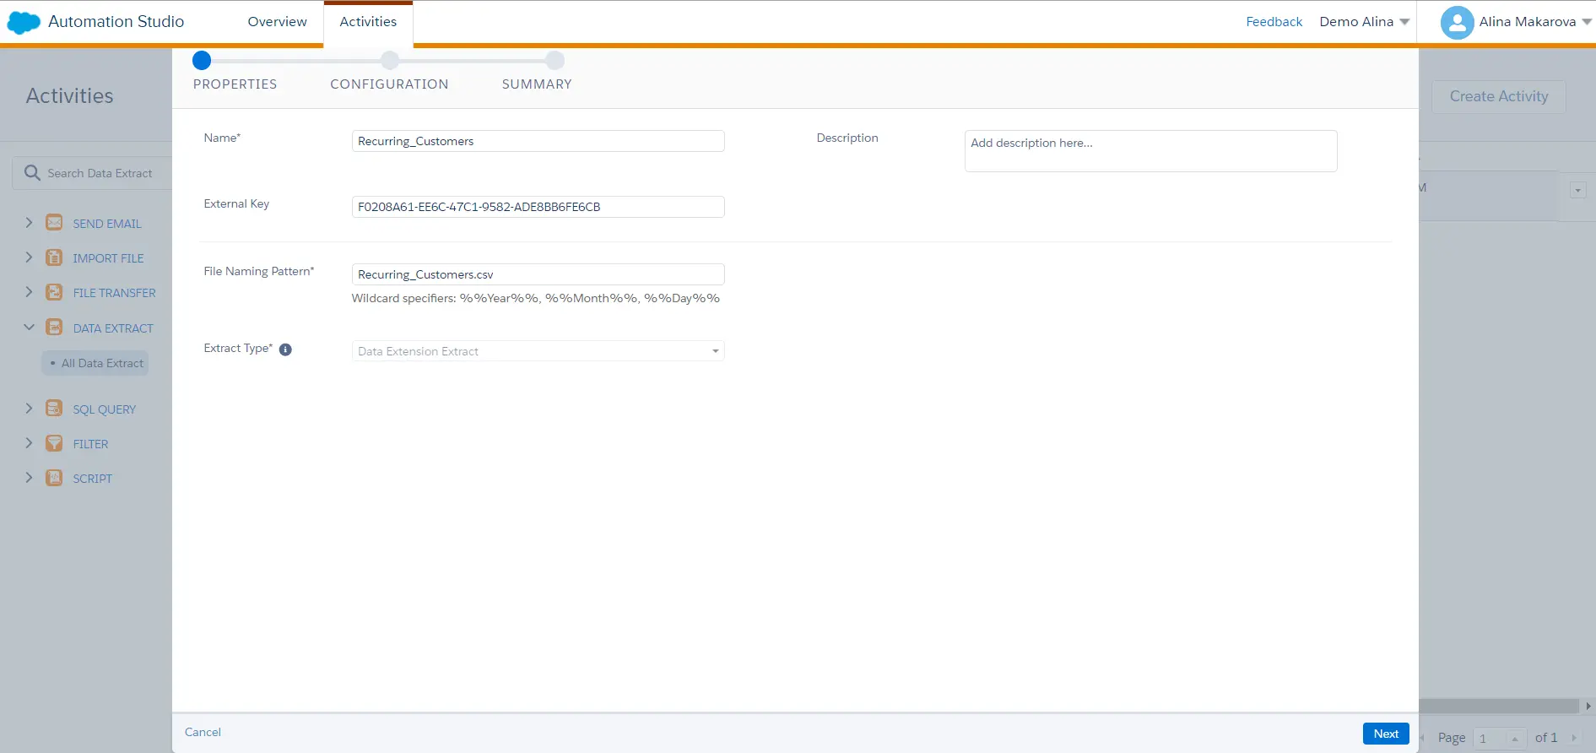The width and height of the screenshot is (1596, 753).
Task: Click the SQL Query activity icon
Action: pos(54,409)
